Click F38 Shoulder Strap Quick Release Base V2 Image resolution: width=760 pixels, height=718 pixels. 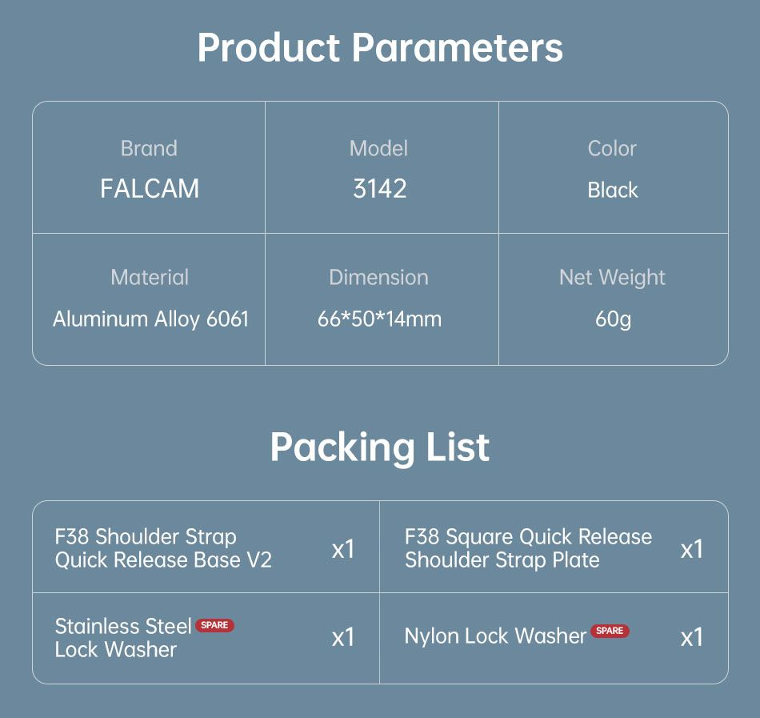point(163,548)
